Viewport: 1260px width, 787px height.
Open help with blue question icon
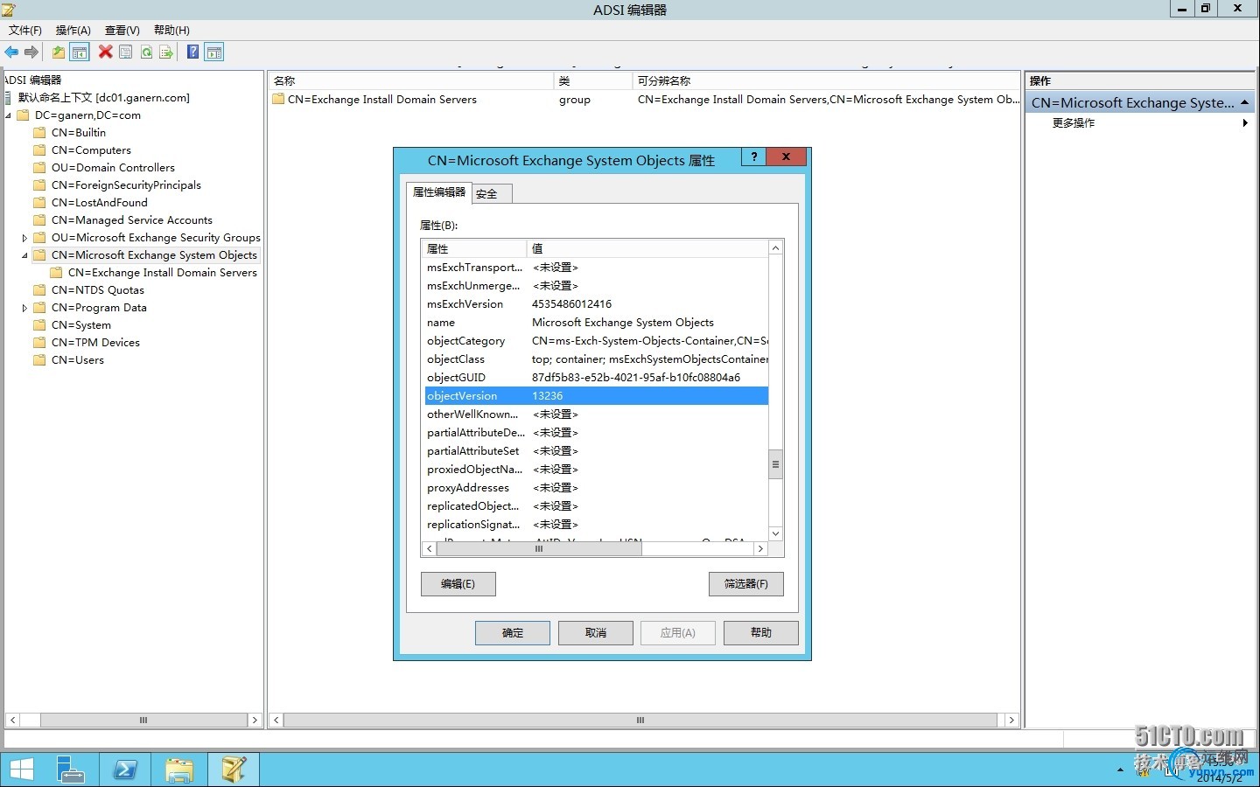[x=192, y=52]
